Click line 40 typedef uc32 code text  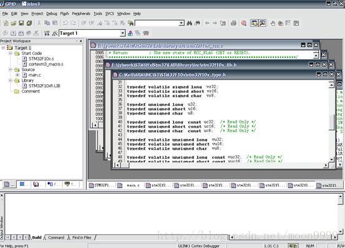point(171,122)
